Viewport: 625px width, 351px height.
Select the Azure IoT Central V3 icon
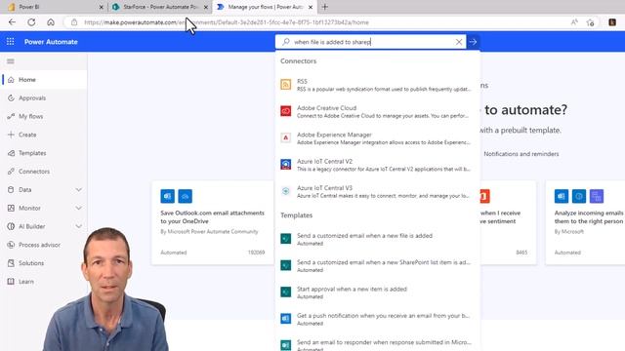point(286,191)
